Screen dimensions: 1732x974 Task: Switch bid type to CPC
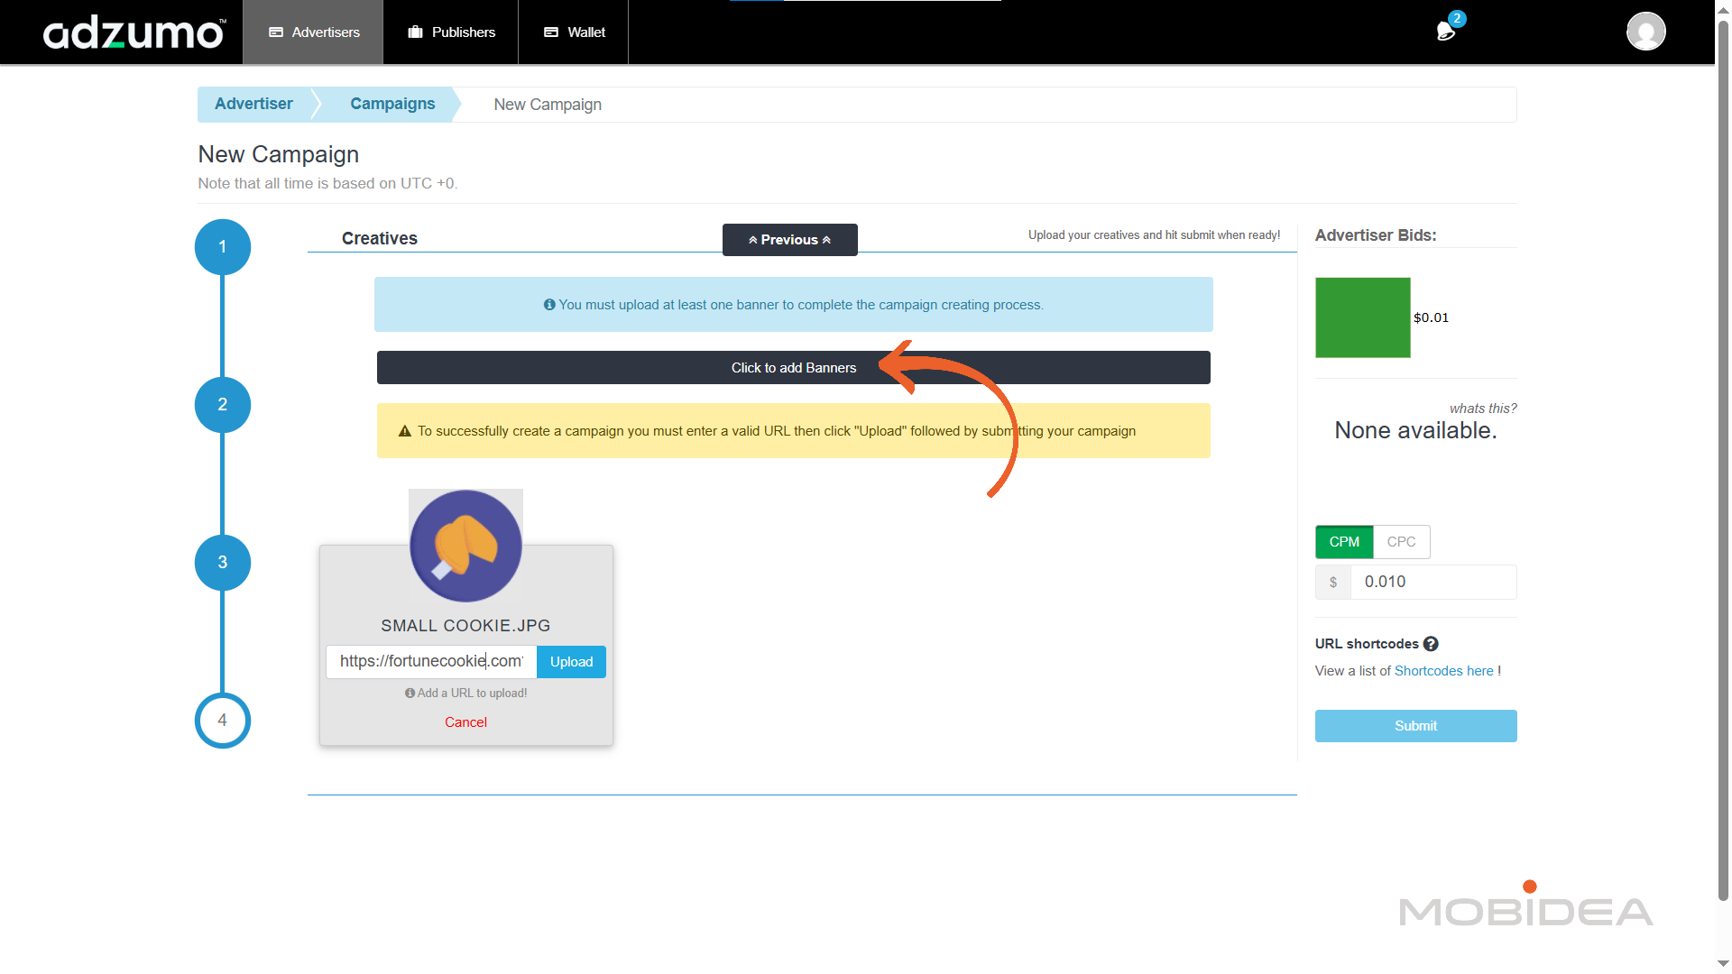[1401, 542]
